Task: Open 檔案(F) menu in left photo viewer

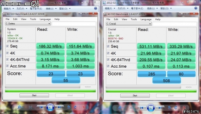Action: tap(9, 9)
